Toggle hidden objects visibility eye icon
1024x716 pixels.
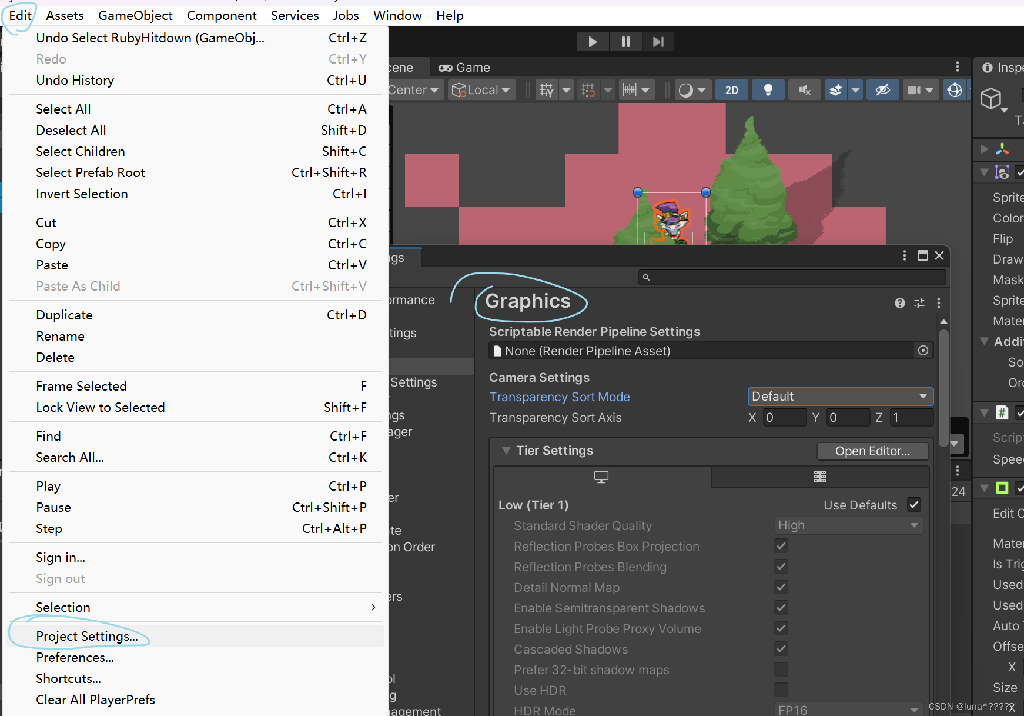pos(882,90)
